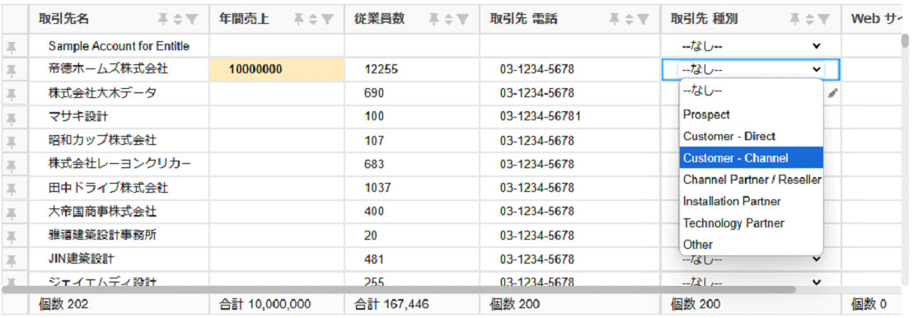Collapse the open 取引先 種別 dropdown on 帝徳ホームズ row
Image resolution: width=913 pixels, height=318 pixels.
pyautogui.click(x=751, y=70)
